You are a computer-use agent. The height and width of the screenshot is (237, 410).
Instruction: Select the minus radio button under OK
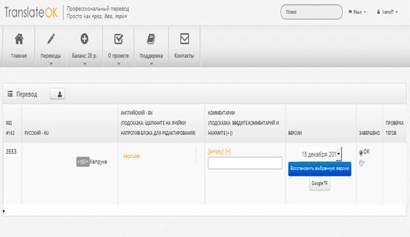click(x=361, y=163)
